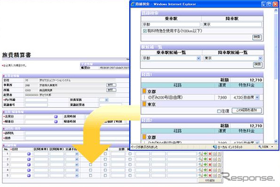Click the route search magnifier icon in row 5
Image resolution: width=280 pixels, height=187 pixels.
[201, 176]
